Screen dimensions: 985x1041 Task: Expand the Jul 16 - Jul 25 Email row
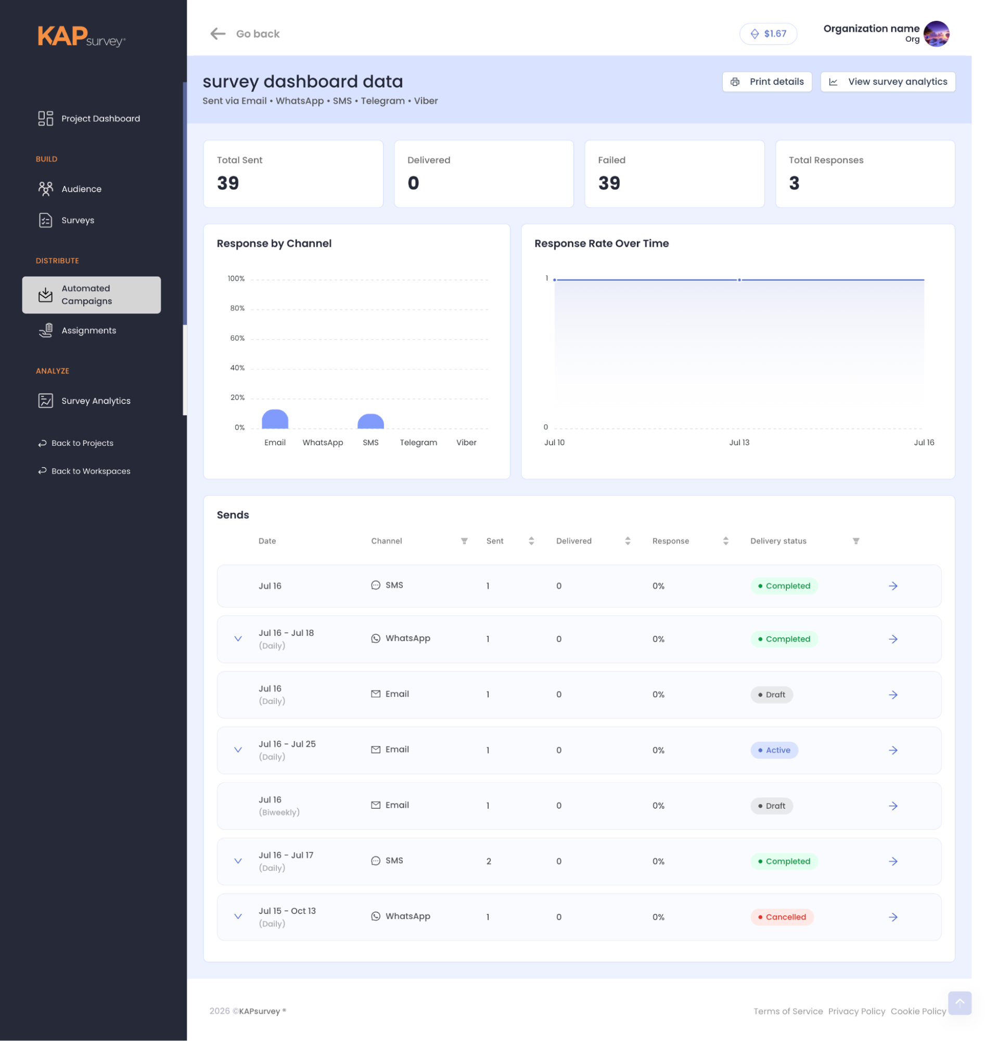click(x=238, y=750)
